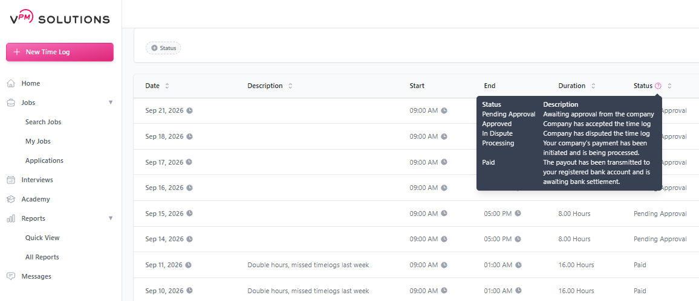Click the Sep 10 double hours description
The height and width of the screenshot is (301, 699).
point(308,291)
